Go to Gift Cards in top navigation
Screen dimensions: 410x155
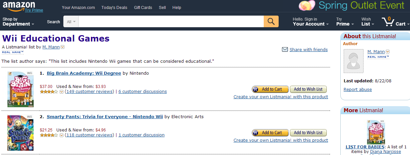(143, 7)
